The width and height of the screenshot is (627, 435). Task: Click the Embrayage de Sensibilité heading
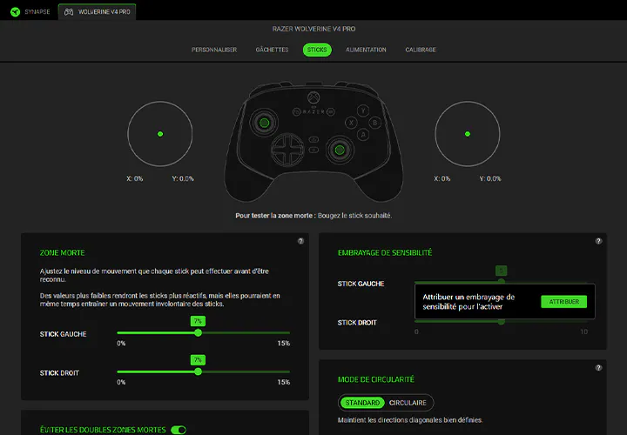(x=385, y=253)
